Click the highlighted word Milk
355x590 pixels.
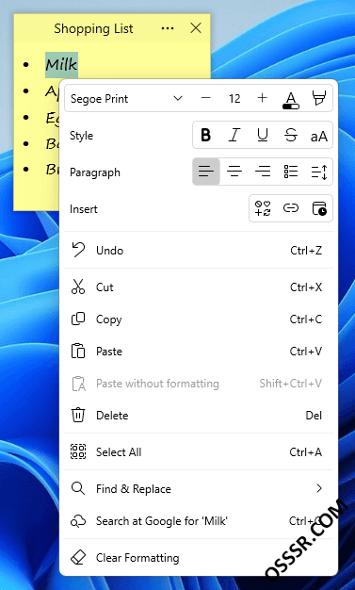coord(61,65)
